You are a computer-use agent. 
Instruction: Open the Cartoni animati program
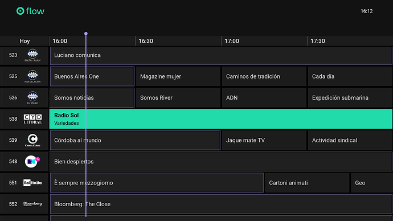[307, 183]
